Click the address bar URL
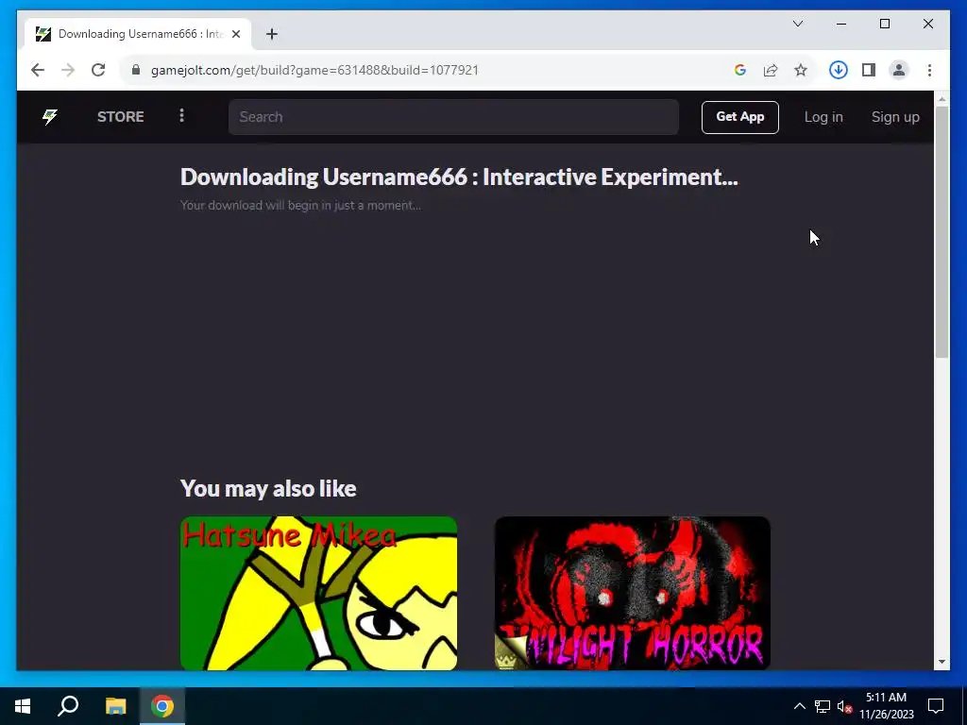The image size is (967, 725). click(x=314, y=70)
